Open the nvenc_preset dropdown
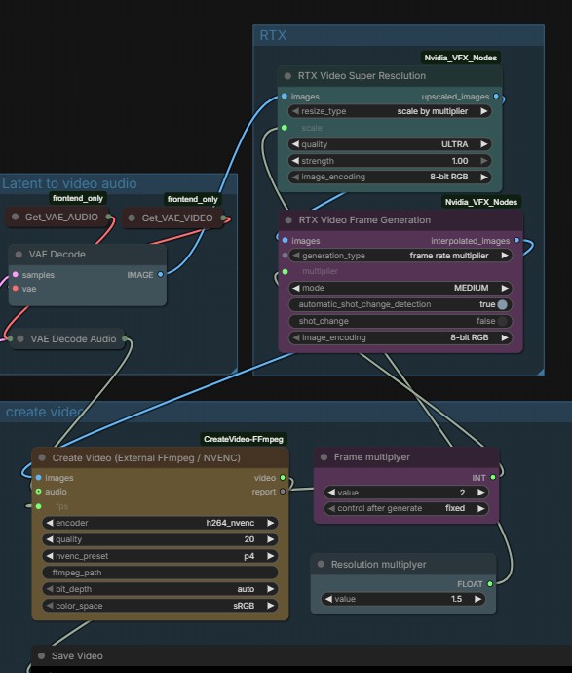The height and width of the screenshot is (673, 572). [160, 556]
